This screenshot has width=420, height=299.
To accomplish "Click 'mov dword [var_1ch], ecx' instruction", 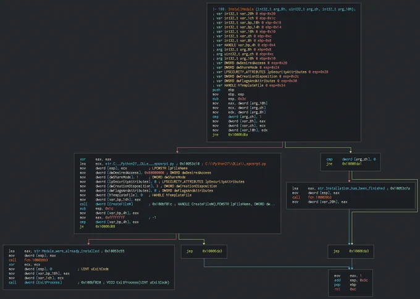I will 36,278.
